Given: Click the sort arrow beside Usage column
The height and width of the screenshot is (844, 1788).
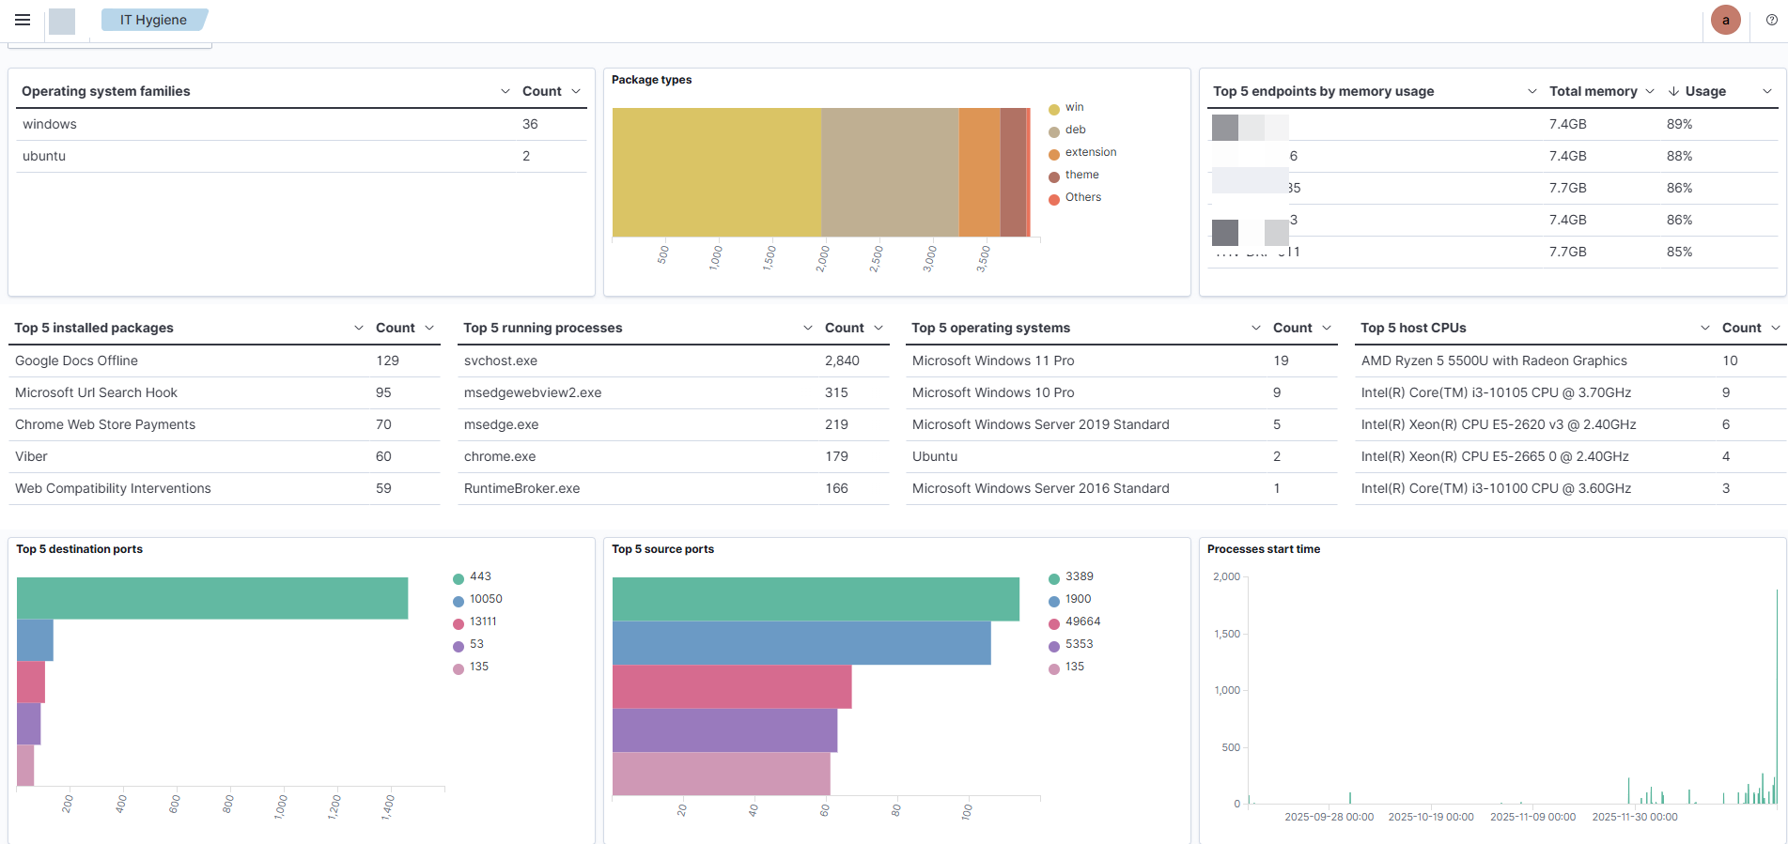Looking at the screenshot, I should (x=1673, y=91).
